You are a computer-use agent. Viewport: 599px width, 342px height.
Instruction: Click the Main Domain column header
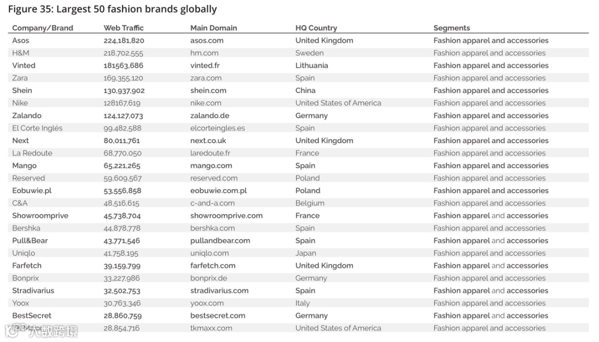coord(214,28)
